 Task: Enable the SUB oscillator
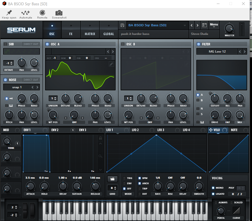coord(6,44)
